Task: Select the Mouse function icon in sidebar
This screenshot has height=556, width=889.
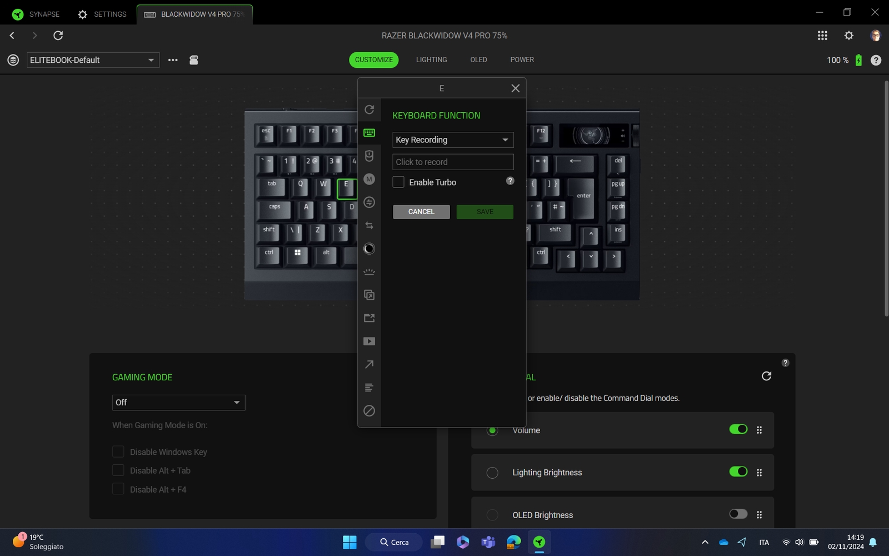Action: click(x=369, y=156)
